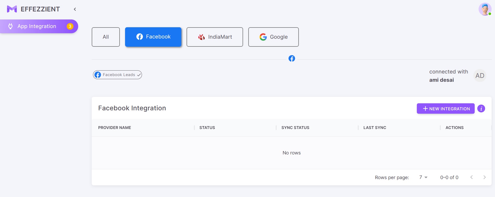Click the ACTIONS column header
The width and height of the screenshot is (495, 197).
click(x=455, y=128)
